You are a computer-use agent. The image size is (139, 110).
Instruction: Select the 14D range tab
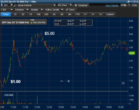click(39, 14)
